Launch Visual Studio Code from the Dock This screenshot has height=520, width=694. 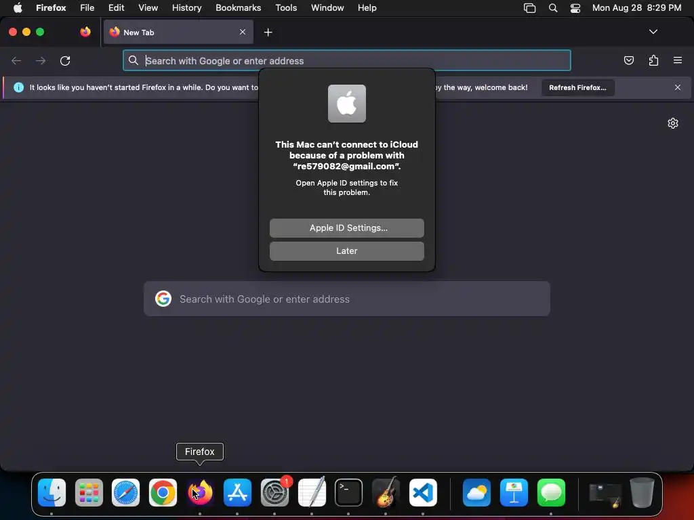point(423,492)
